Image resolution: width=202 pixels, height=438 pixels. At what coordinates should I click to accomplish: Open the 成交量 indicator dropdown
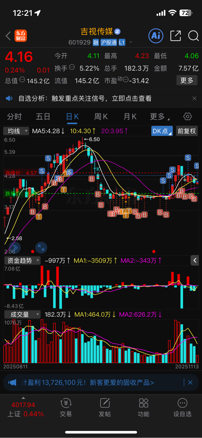click(x=22, y=314)
